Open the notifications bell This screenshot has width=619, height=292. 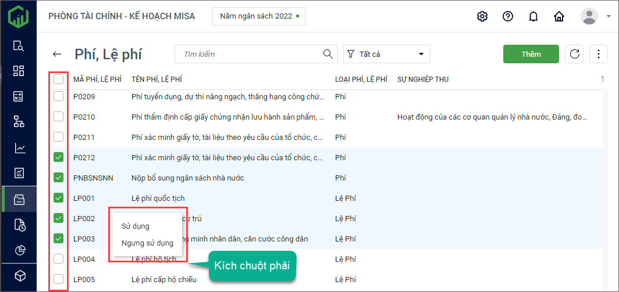[x=533, y=16]
